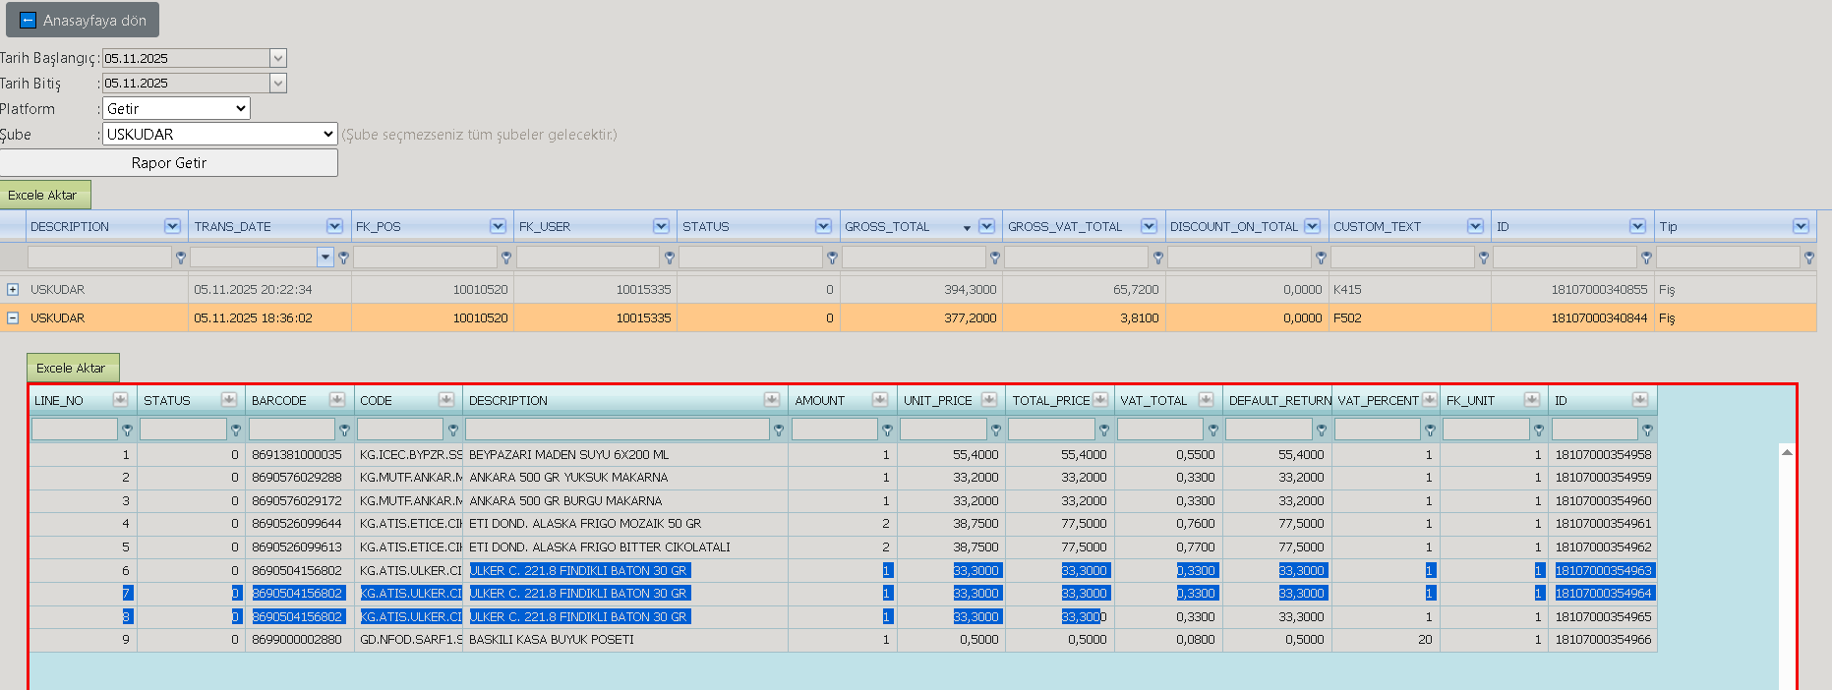Sort by CUSTOM_TEXT column header

click(1377, 226)
